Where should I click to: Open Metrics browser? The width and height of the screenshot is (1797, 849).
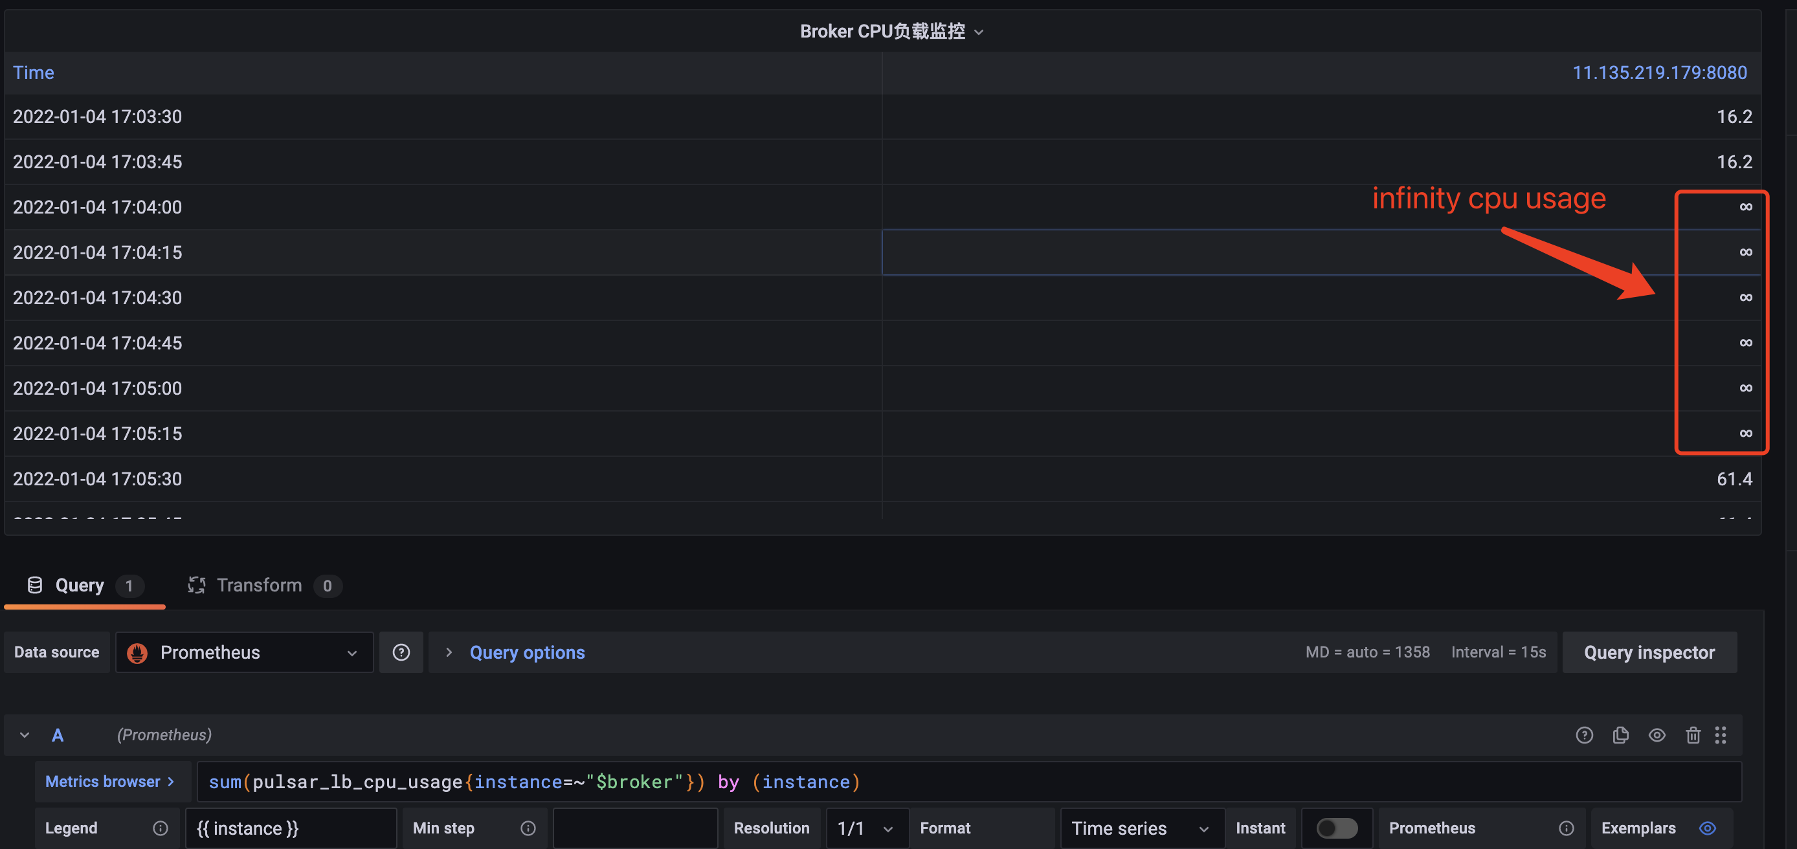click(x=109, y=781)
